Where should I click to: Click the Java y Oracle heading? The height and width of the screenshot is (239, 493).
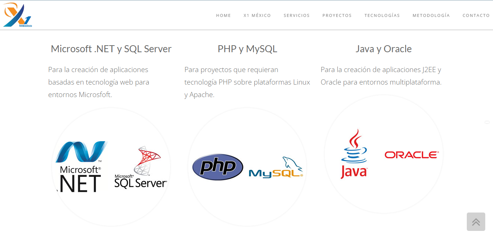[384, 49]
